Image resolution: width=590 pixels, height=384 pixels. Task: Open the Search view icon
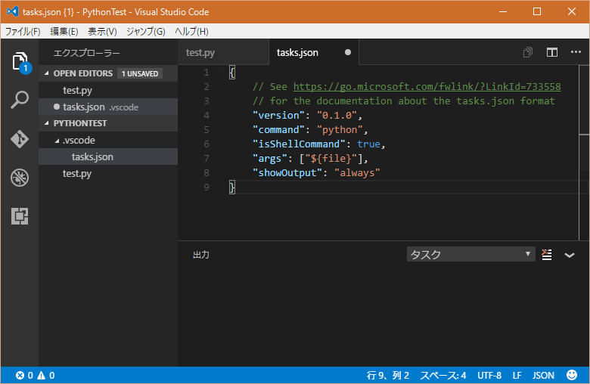(20, 100)
